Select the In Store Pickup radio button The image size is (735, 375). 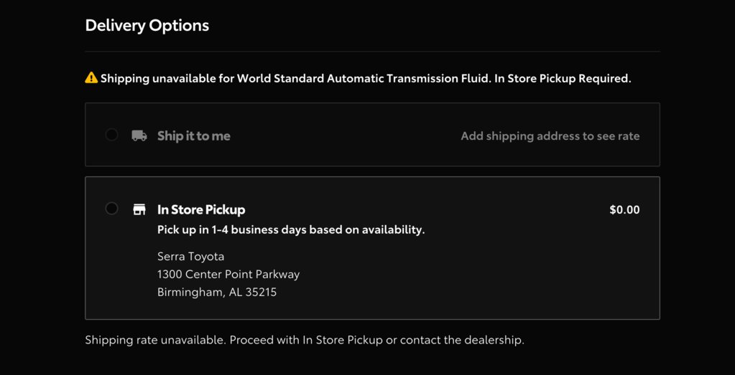click(x=111, y=209)
